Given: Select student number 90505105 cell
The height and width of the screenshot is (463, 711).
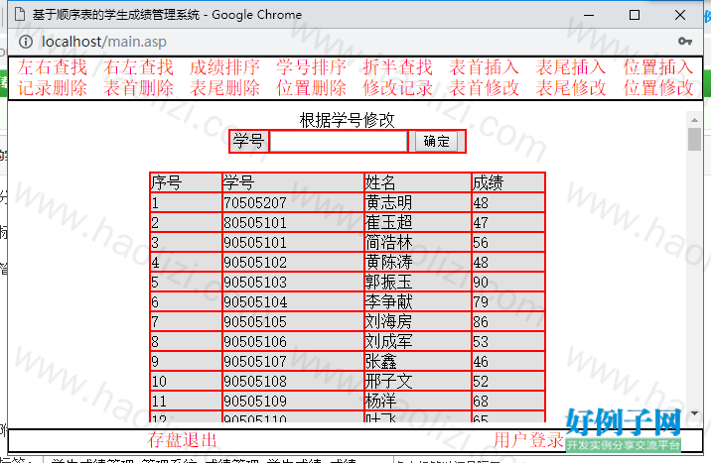Looking at the screenshot, I should pos(293,322).
